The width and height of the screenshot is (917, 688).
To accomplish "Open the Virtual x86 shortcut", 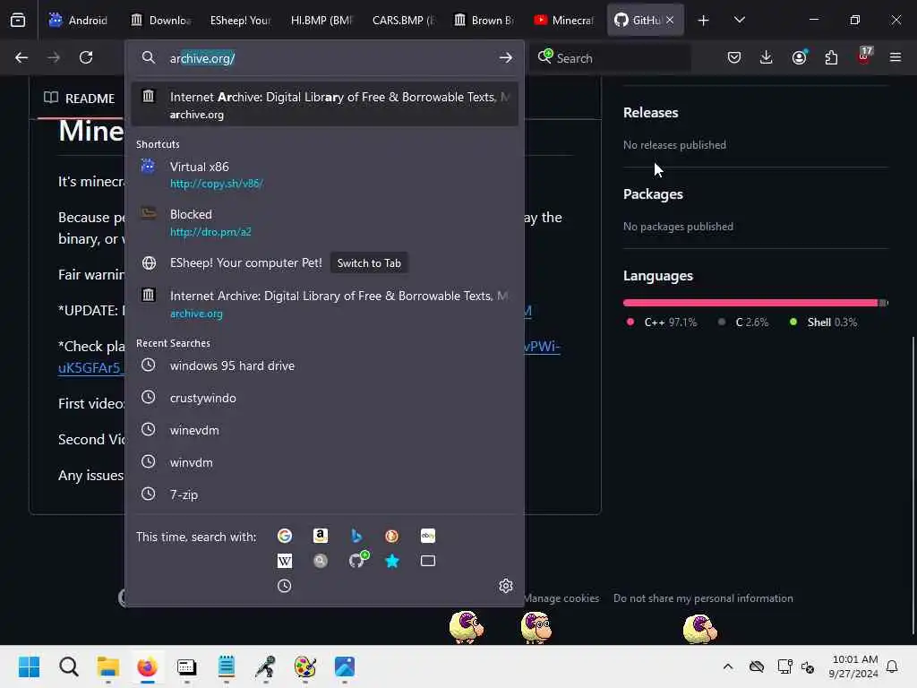I will pos(325,175).
